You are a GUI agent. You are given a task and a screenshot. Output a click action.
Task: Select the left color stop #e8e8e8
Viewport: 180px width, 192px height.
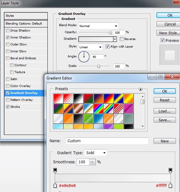55,185
